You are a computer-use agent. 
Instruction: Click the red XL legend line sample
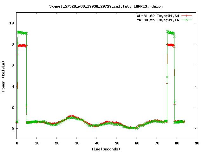tap(187, 16)
